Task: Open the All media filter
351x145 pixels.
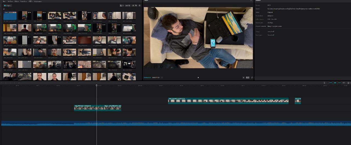Action: pyautogui.click(x=134, y=5)
